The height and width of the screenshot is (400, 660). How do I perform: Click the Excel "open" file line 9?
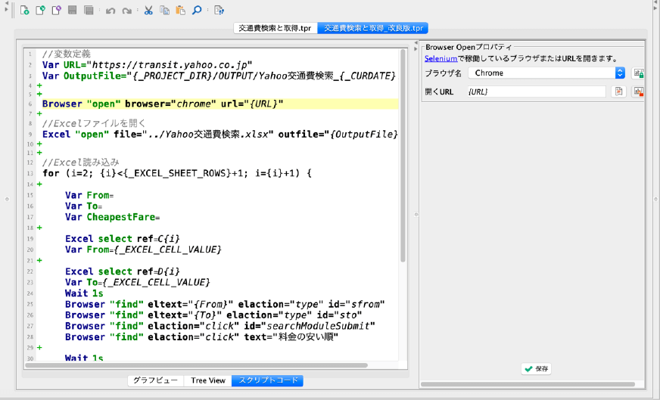pyautogui.click(x=219, y=134)
